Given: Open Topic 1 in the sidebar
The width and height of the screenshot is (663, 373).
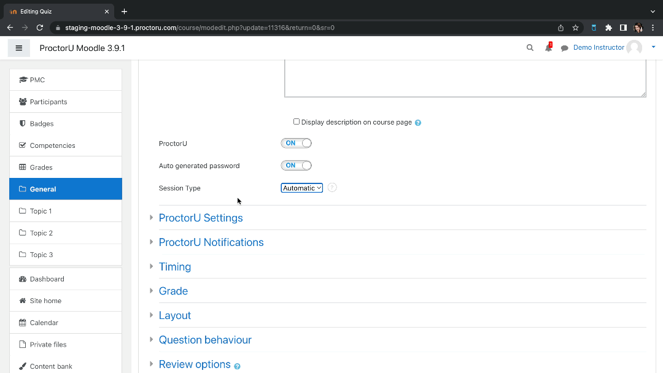Looking at the screenshot, I should [x=66, y=211].
